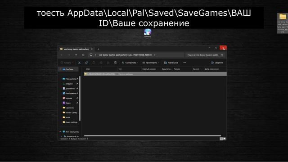Click the horizontal scrollbar in the file list
The width and height of the screenshot is (288, 162).
click(x=153, y=135)
